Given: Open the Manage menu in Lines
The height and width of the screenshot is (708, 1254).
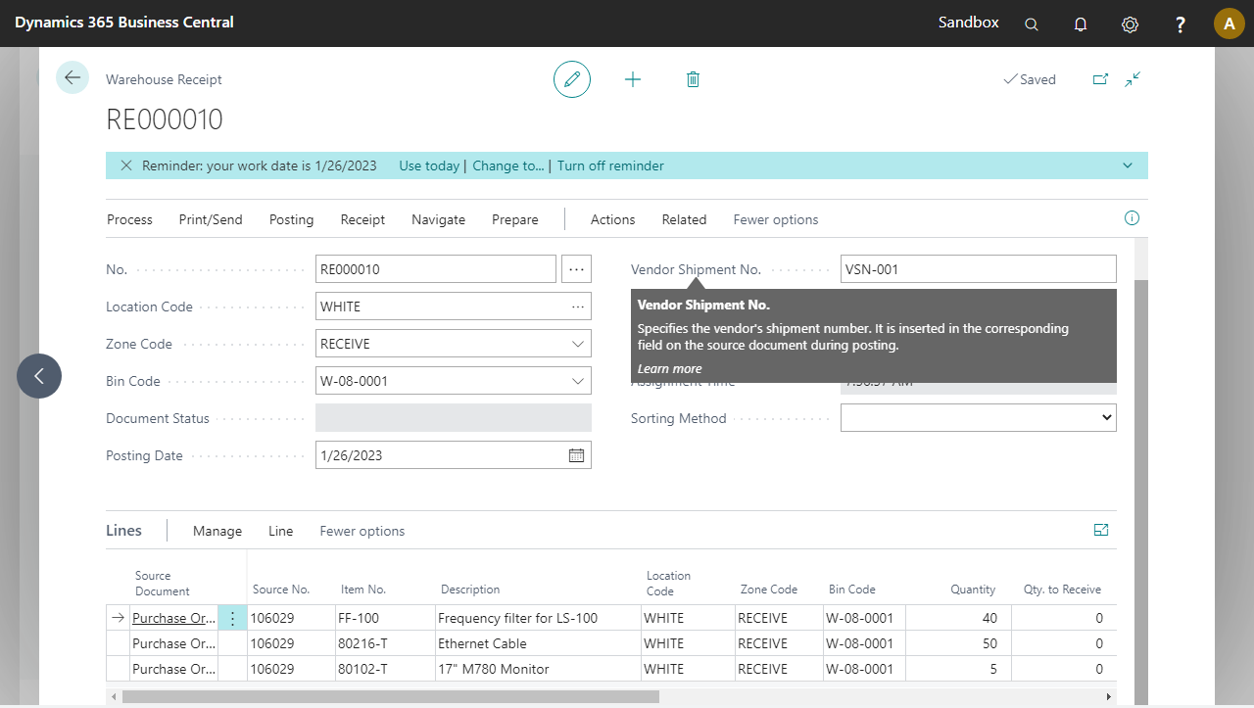Looking at the screenshot, I should click(217, 531).
